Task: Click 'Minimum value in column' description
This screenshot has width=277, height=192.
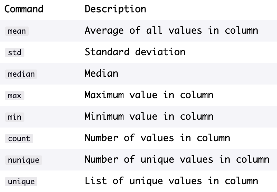Action: click(x=149, y=116)
